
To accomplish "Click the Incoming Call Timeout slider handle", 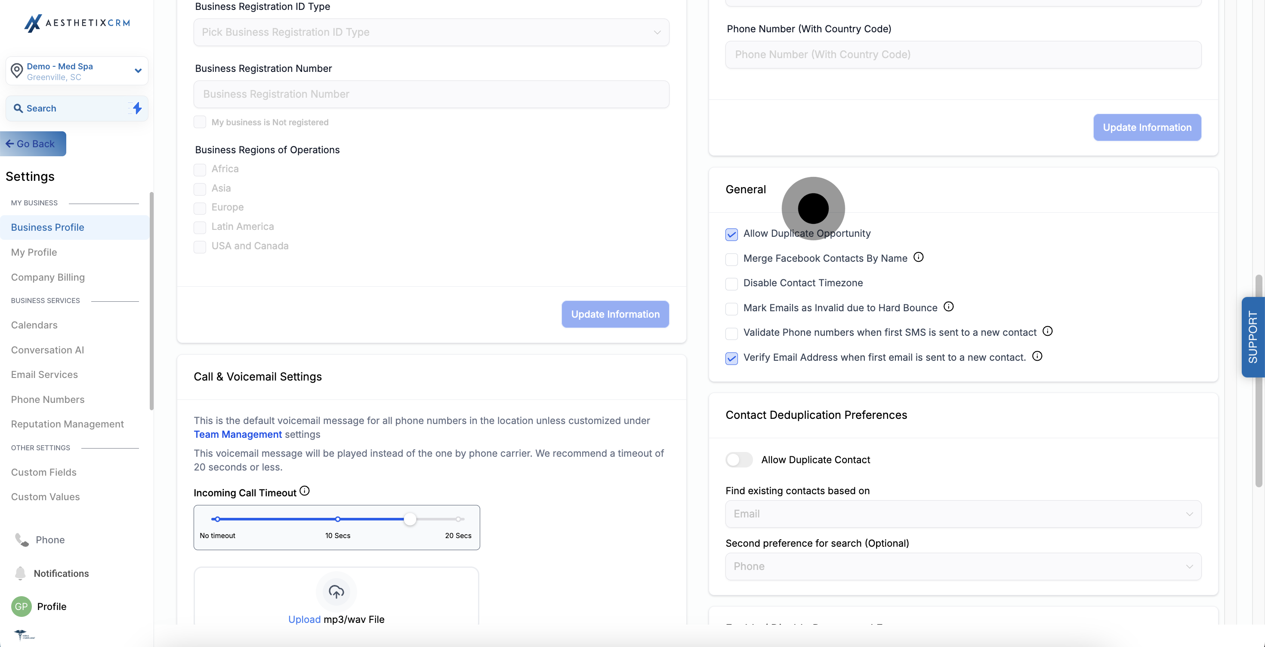I will click(410, 519).
